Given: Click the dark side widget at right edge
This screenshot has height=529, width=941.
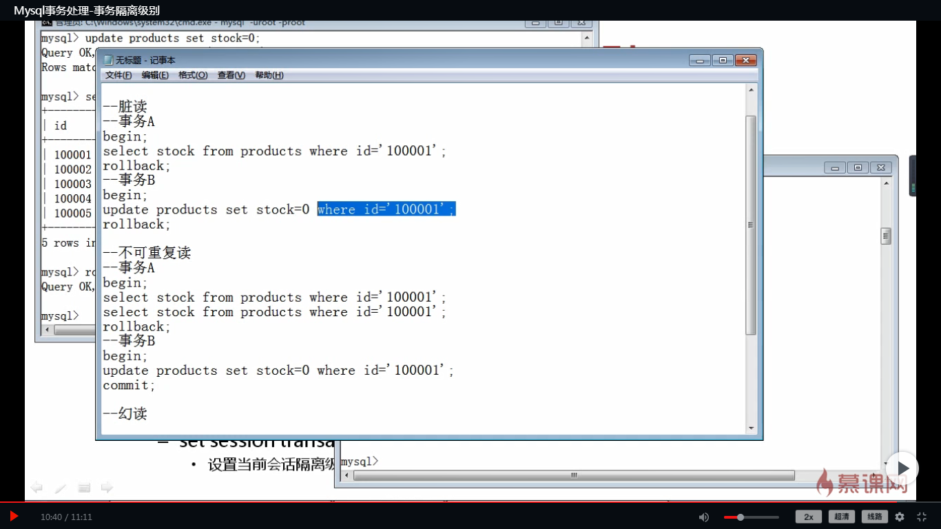Looking at the screenshot, I should [x=913, y=176].
